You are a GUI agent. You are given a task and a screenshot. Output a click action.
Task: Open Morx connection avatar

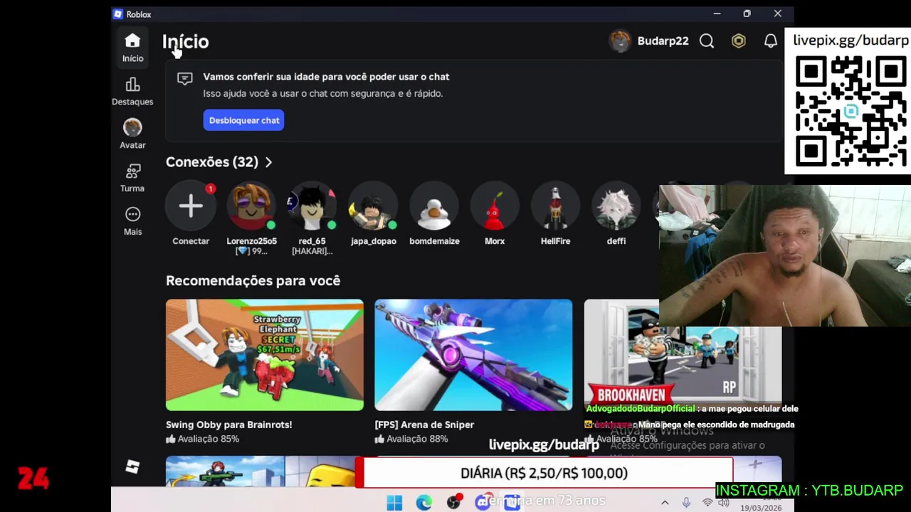[x=495, y=206]
